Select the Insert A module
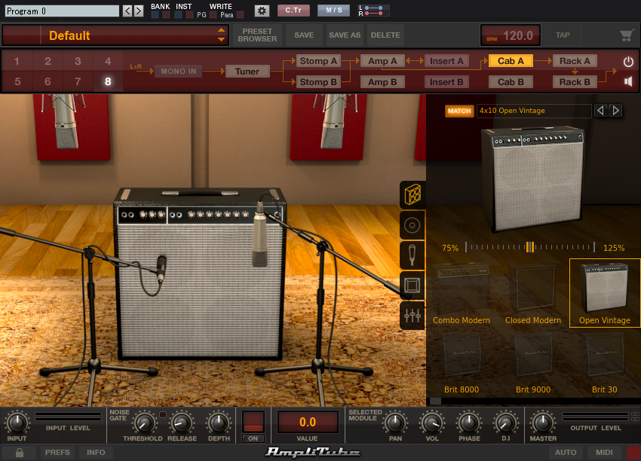 point(446,61)
